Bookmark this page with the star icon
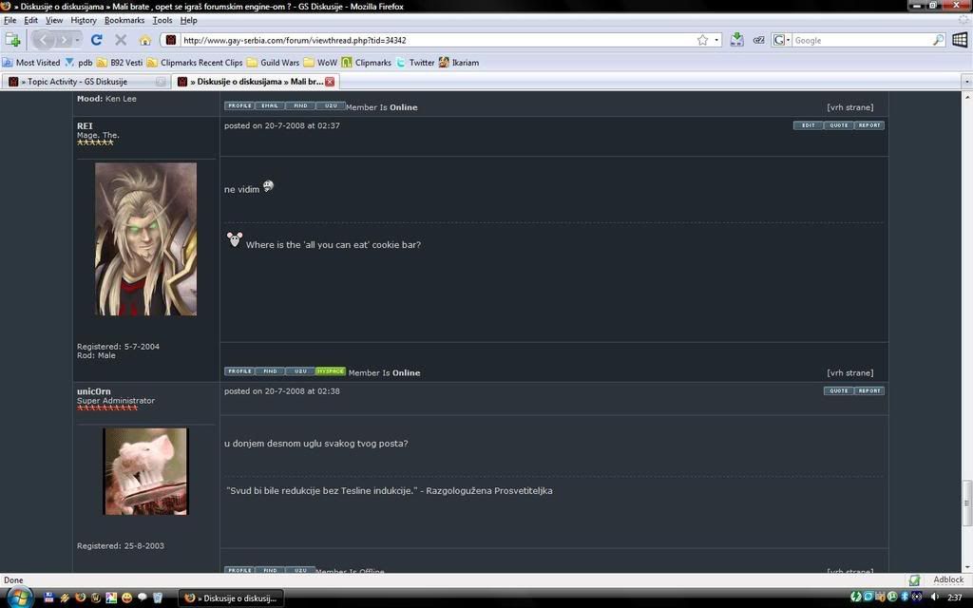This screenshot has width=973, height=608. 702,40
